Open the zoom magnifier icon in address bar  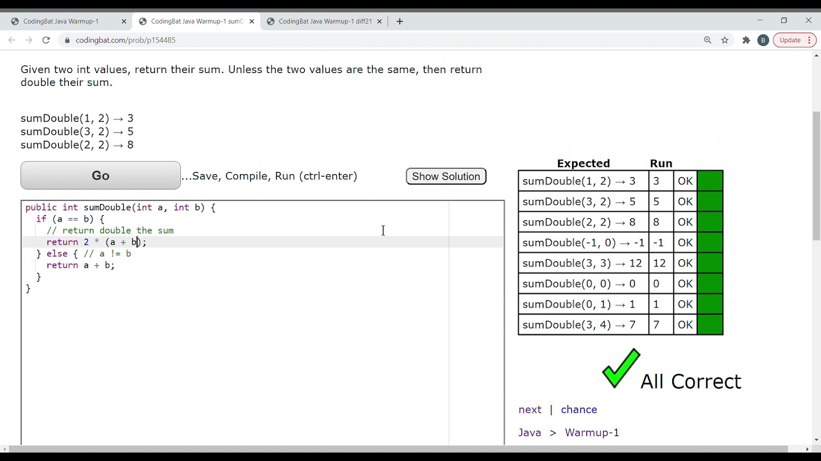[x=707, y=40]
